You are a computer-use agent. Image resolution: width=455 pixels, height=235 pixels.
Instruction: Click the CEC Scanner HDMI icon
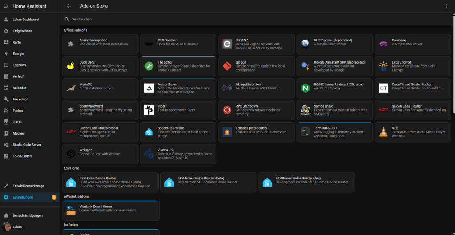[x=149, y=44]
